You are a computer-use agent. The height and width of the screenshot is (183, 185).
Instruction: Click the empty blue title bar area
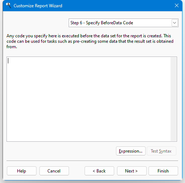[x=118, y=6]
